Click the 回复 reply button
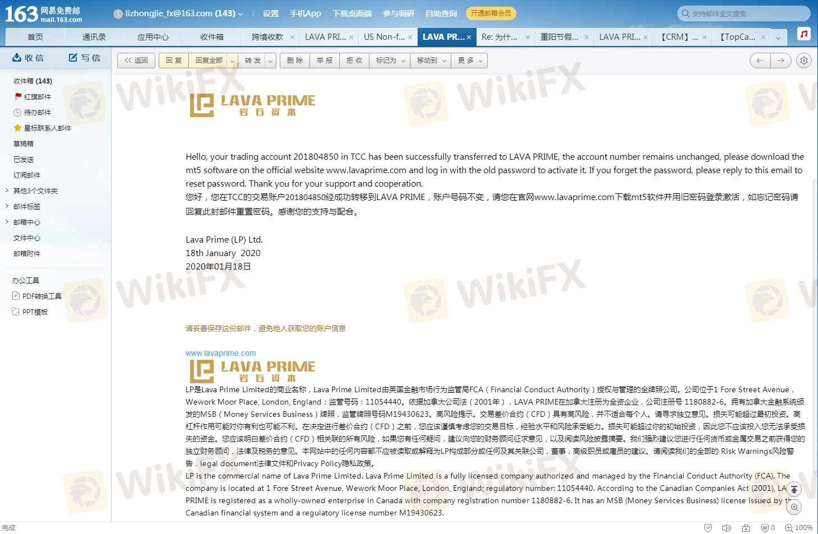 pos(174,61)
